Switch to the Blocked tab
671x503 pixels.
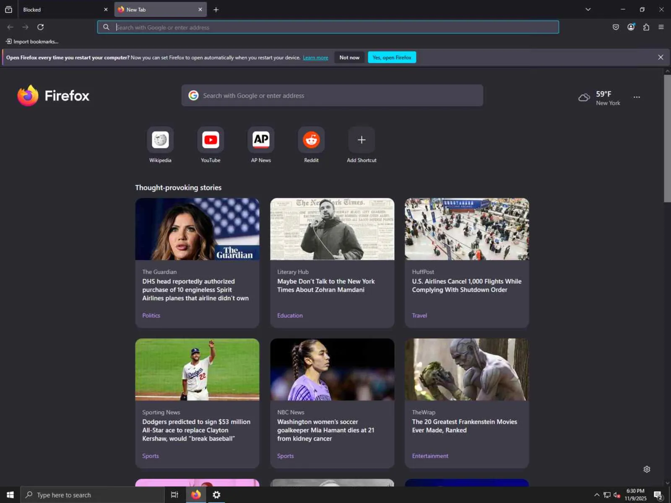[65, 9]
